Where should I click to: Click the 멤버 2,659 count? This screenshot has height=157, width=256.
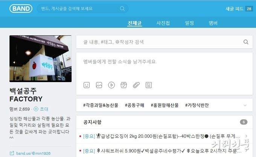20,109
